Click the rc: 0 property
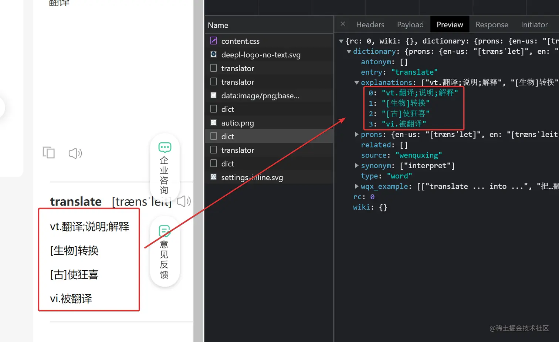Viewport: 559px width, 342px height. click(x=364, y=197)
